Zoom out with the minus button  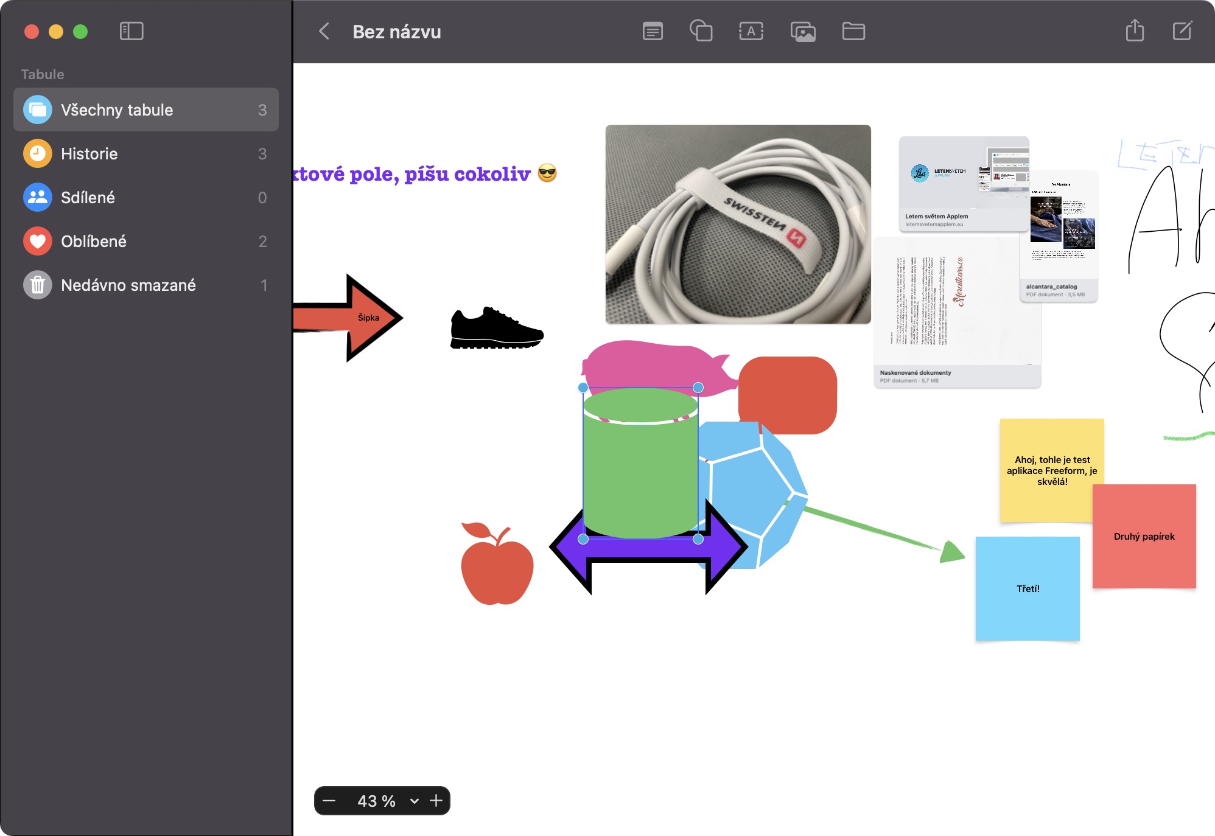tap(329, 801)
